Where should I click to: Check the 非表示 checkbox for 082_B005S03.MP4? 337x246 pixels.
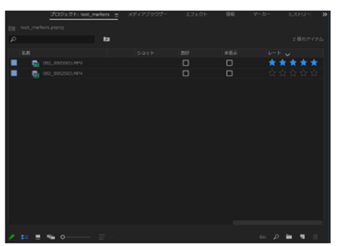(x=229, y=63)
